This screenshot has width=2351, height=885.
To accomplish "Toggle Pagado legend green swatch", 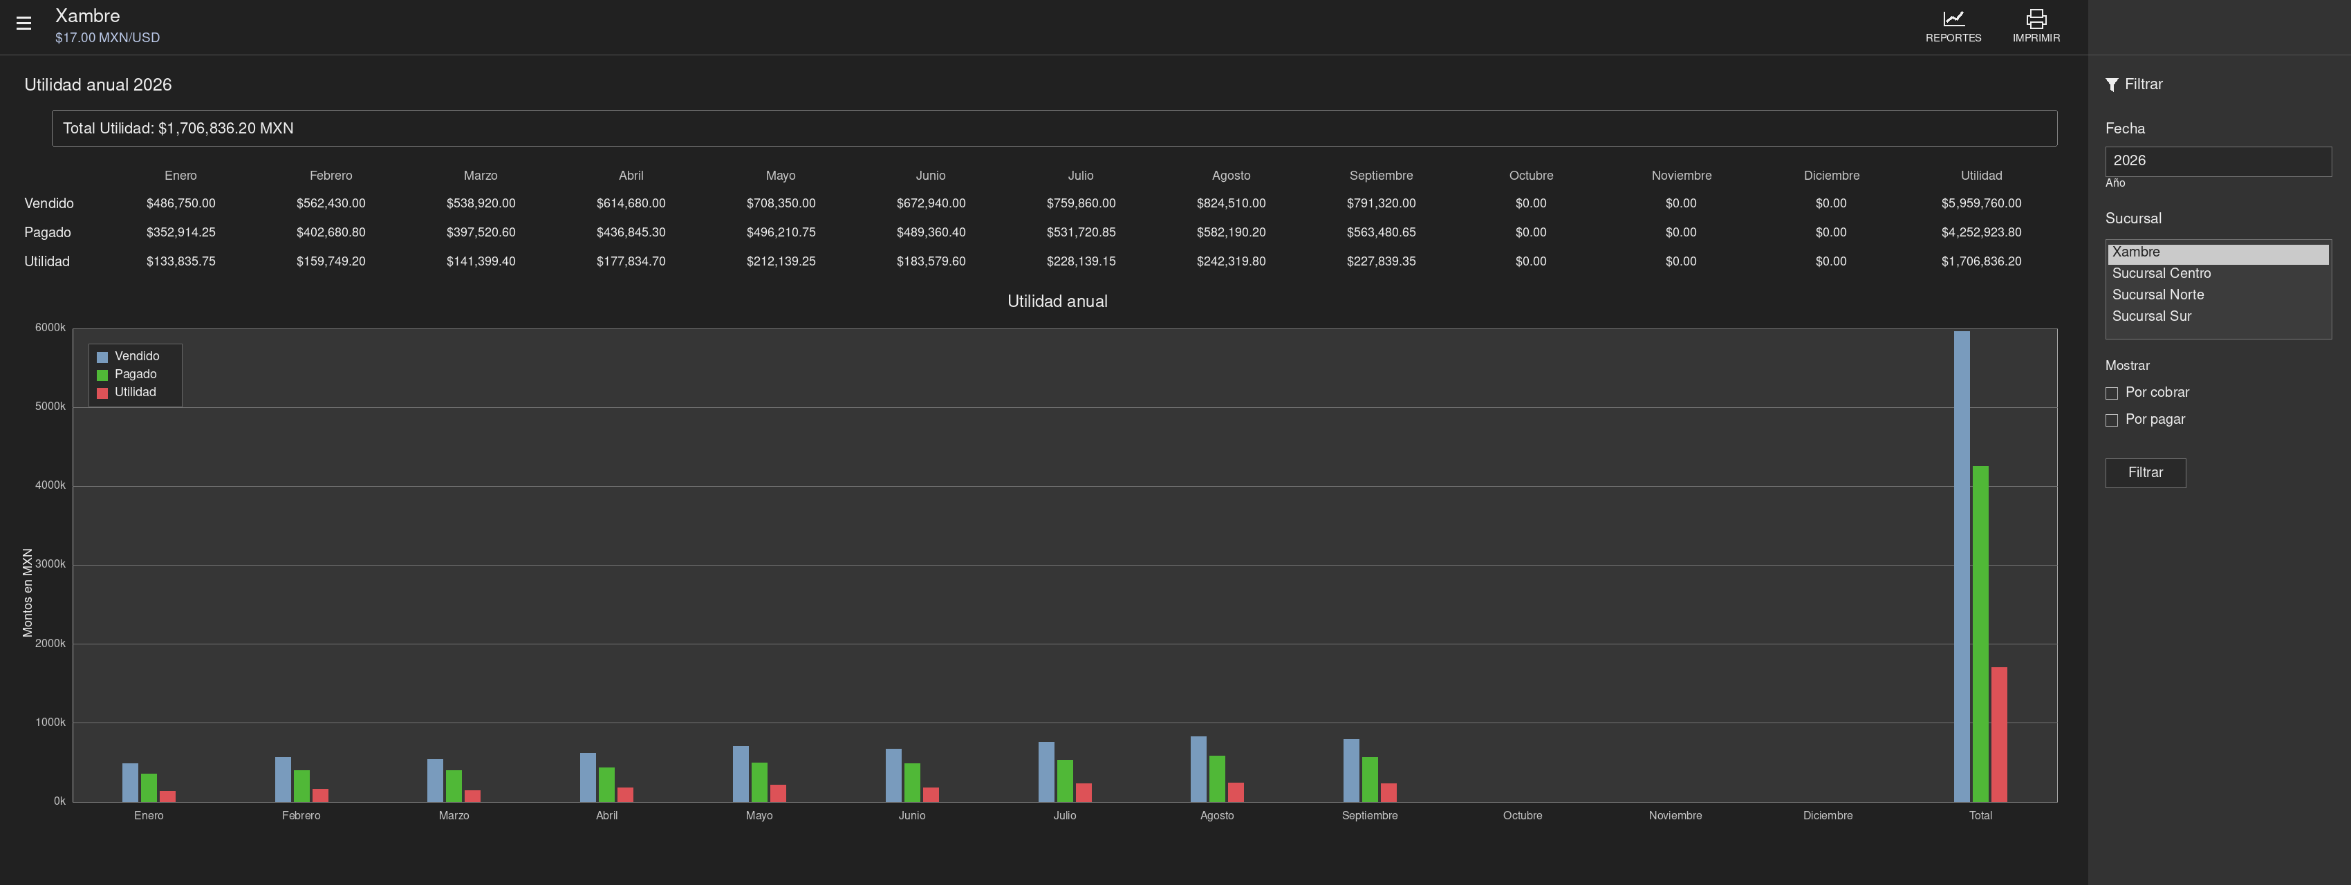I will [x=102, y=375].
